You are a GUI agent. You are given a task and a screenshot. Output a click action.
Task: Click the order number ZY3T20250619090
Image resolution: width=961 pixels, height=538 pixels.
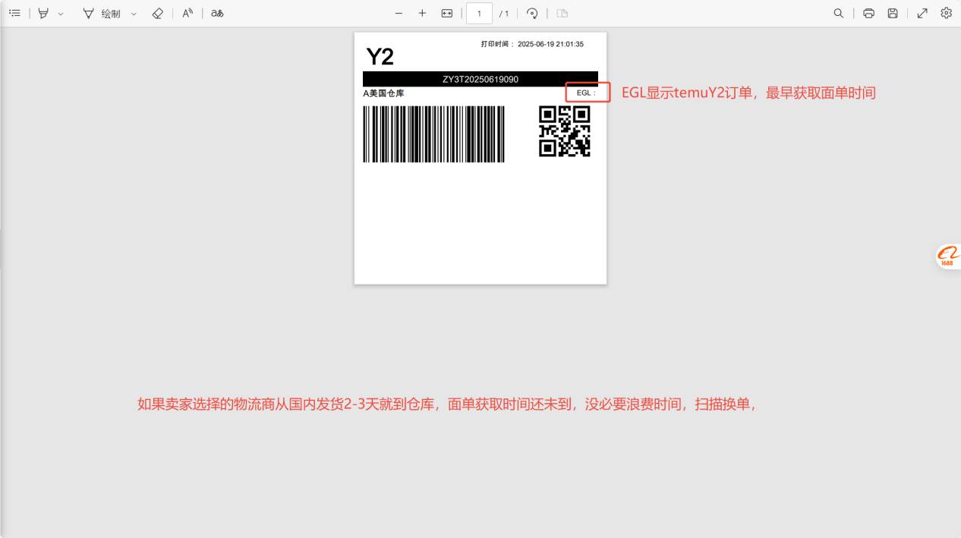click(x=480, y=79)
